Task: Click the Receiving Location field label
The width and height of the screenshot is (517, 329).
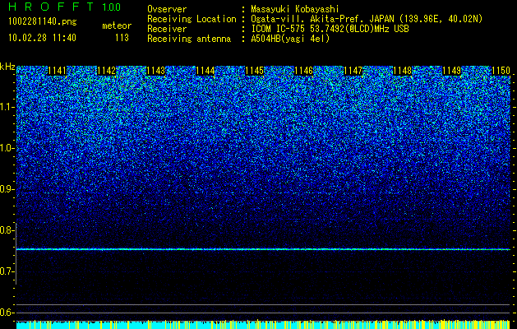Action: point(192,19)
